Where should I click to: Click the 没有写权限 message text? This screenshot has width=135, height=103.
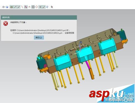click(69, 33)
